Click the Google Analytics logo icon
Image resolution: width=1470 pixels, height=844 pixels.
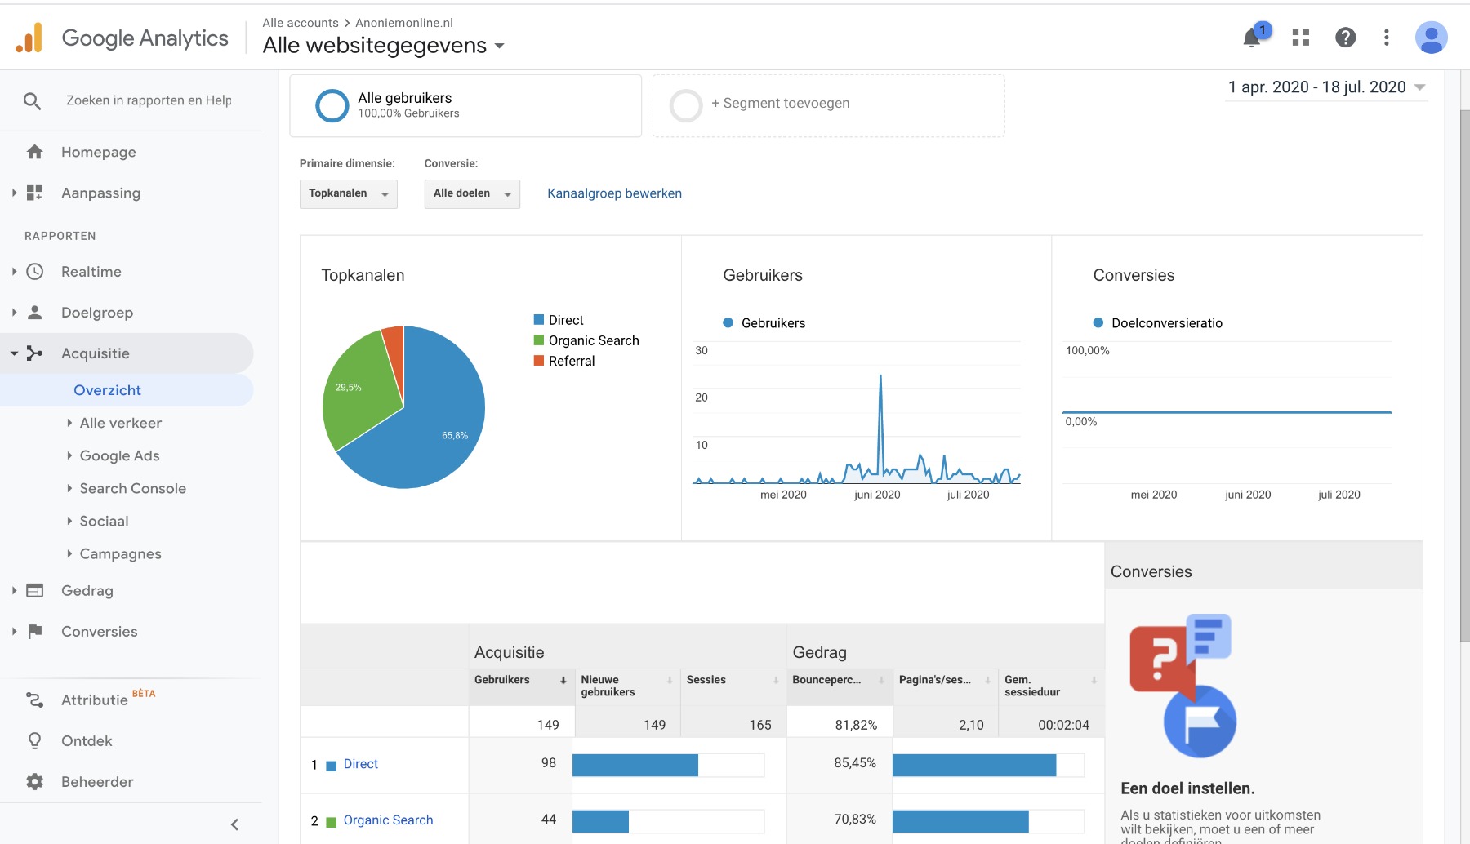tap(29, 38)
